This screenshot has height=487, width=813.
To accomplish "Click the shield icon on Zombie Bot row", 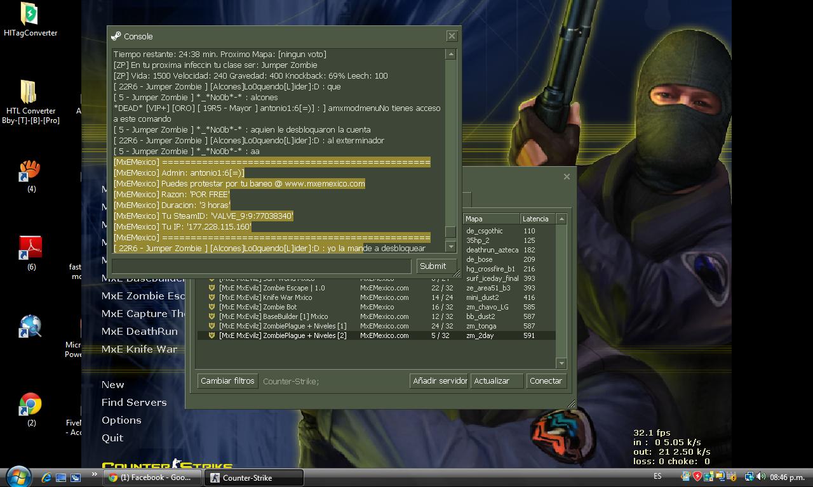I will (x=212, y=307).
